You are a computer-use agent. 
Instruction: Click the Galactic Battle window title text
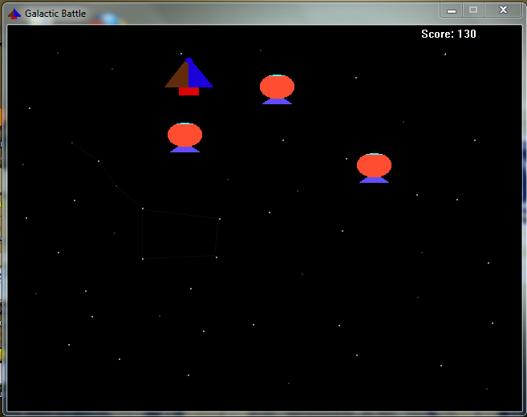pyautogui.click(x=55, y=14)
